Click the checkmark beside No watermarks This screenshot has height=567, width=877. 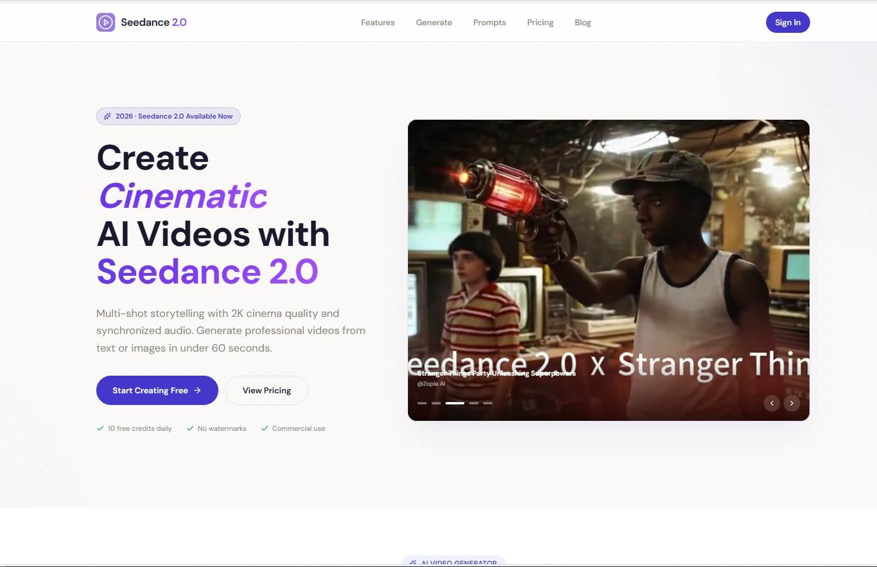(190, 428)
